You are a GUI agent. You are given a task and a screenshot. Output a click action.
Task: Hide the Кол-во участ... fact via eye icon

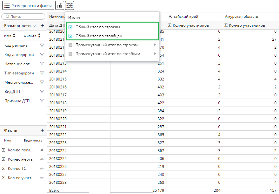pos(42,178)
